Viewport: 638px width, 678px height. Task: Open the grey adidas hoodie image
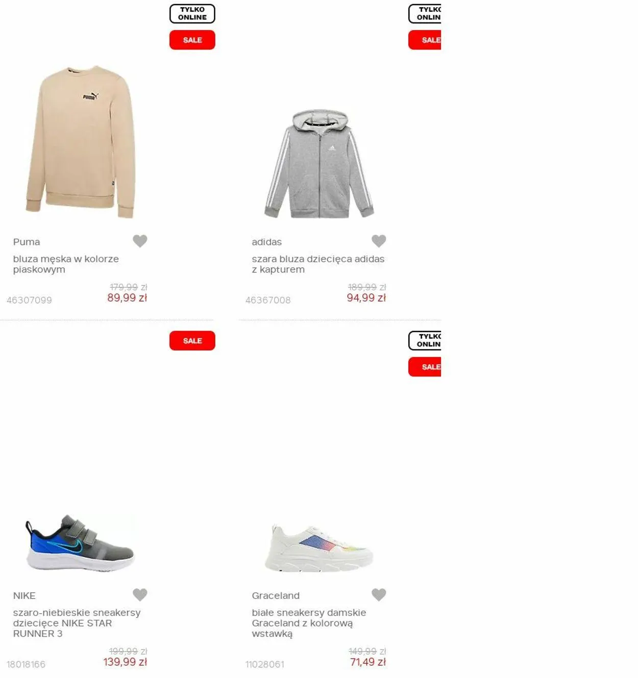coord(320,163)
